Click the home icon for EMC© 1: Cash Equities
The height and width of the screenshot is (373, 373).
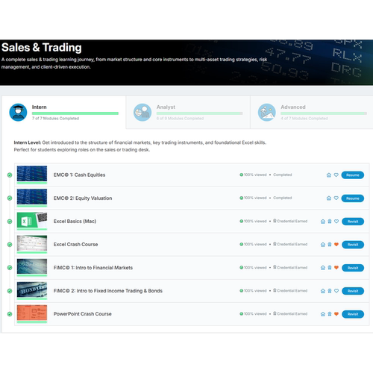(x=329, y=175)
